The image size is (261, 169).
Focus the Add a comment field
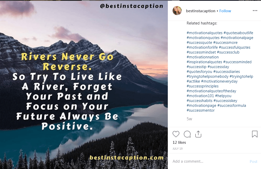pyautogui.click(x=210, y=161)
